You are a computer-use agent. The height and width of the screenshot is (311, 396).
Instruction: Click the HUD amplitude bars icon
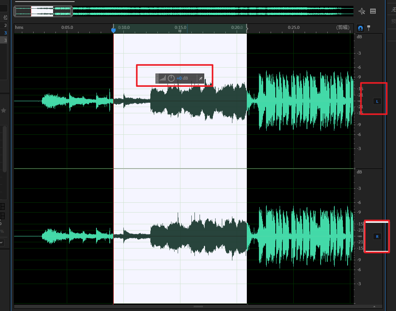(x=162, y=78)
